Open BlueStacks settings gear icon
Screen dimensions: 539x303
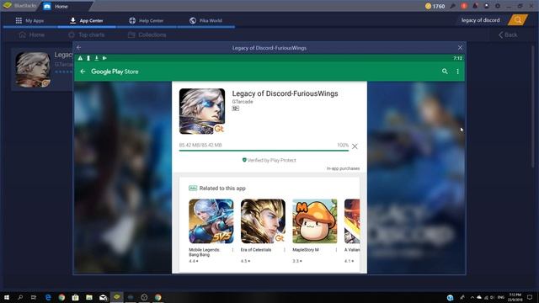click(x=498, y=6)
